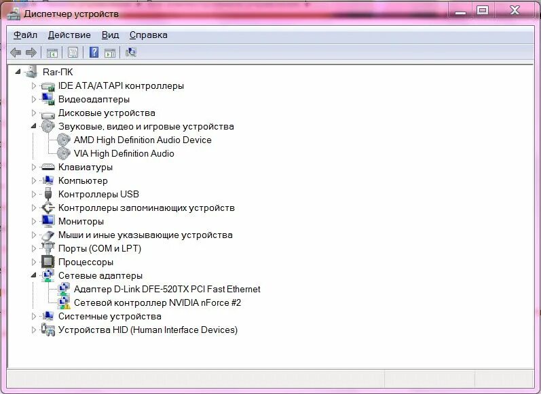The image size is (541, 394).
Task: Click the VIA High Definition Audio speaker icon
Action: point(64,153)
